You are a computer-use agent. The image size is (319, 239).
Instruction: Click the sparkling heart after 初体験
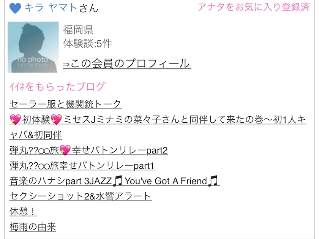point(56,119)
